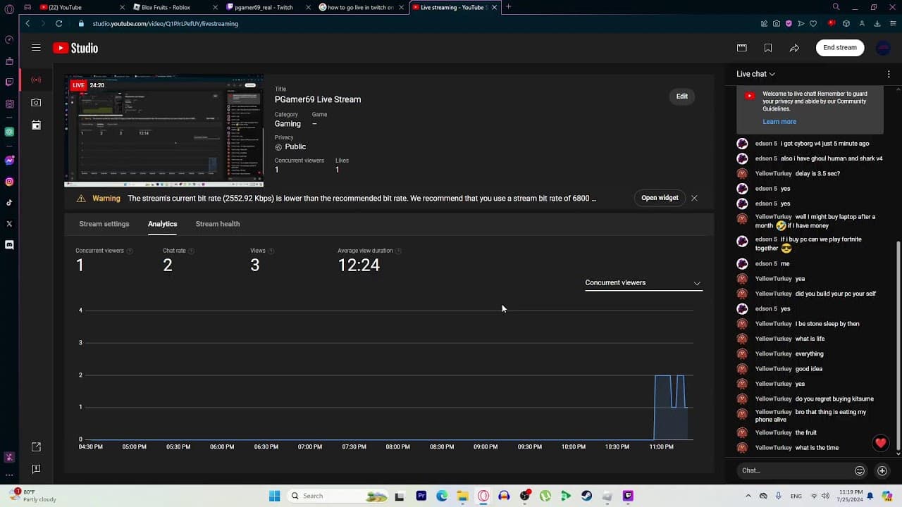Viewport: 902px width, 507px height.
Task: Click the Windows taskbar Search box
Action: click(338, 496)
